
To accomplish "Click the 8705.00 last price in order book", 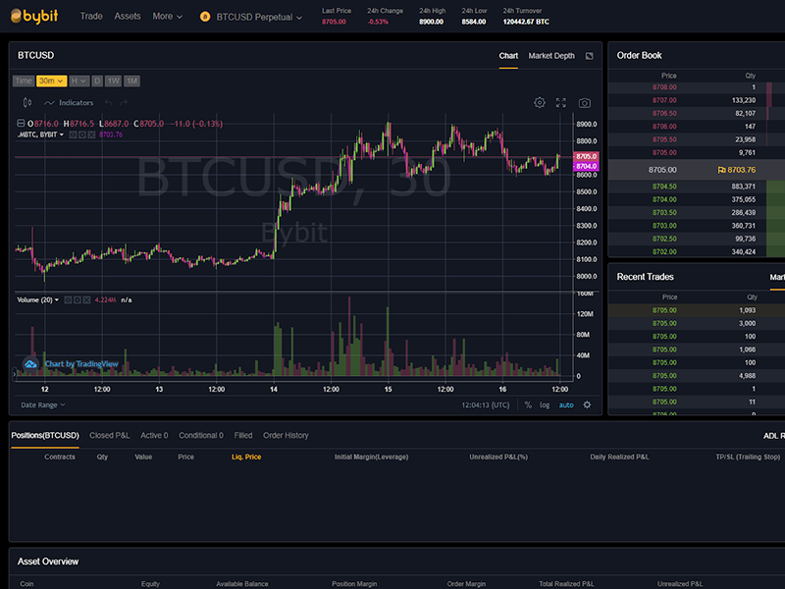I will (x=662, y=170).
